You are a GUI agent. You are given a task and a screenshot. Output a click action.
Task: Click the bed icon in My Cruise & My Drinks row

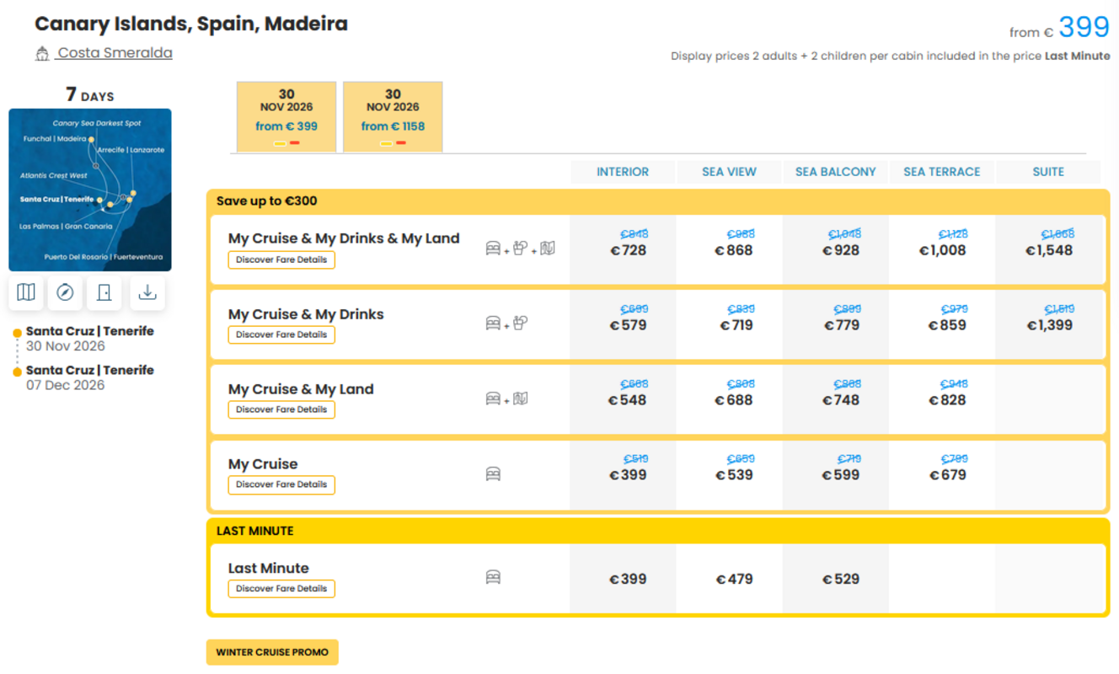tap(493, 324)
